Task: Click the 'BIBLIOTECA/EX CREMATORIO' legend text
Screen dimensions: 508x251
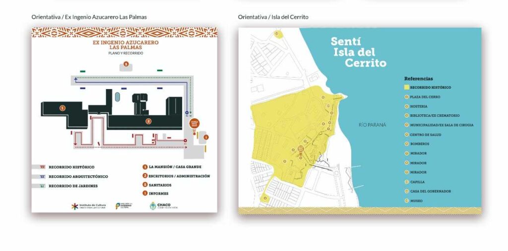Action: pyautogui.click(x=435, y=115)
